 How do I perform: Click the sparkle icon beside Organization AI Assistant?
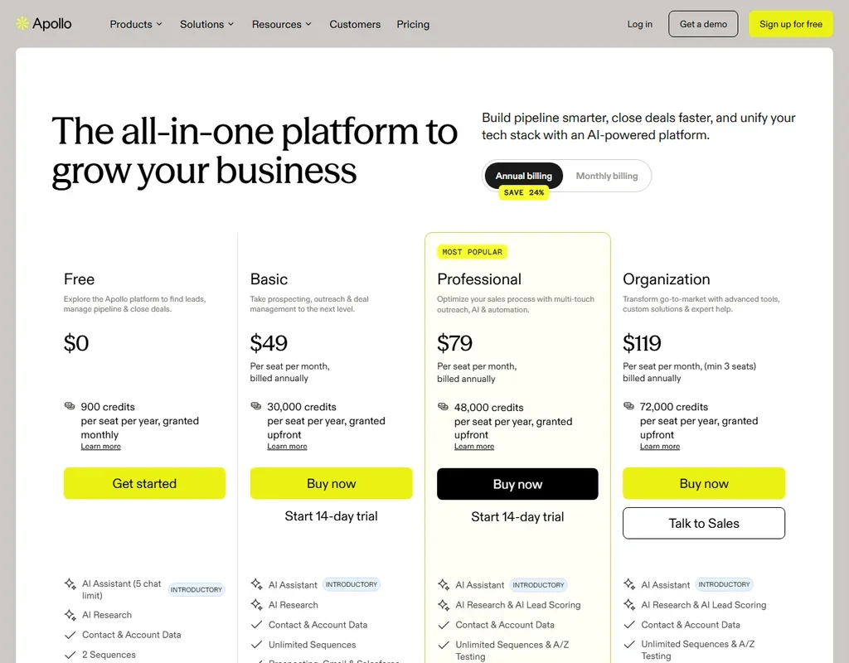click(x=629, y=584)
